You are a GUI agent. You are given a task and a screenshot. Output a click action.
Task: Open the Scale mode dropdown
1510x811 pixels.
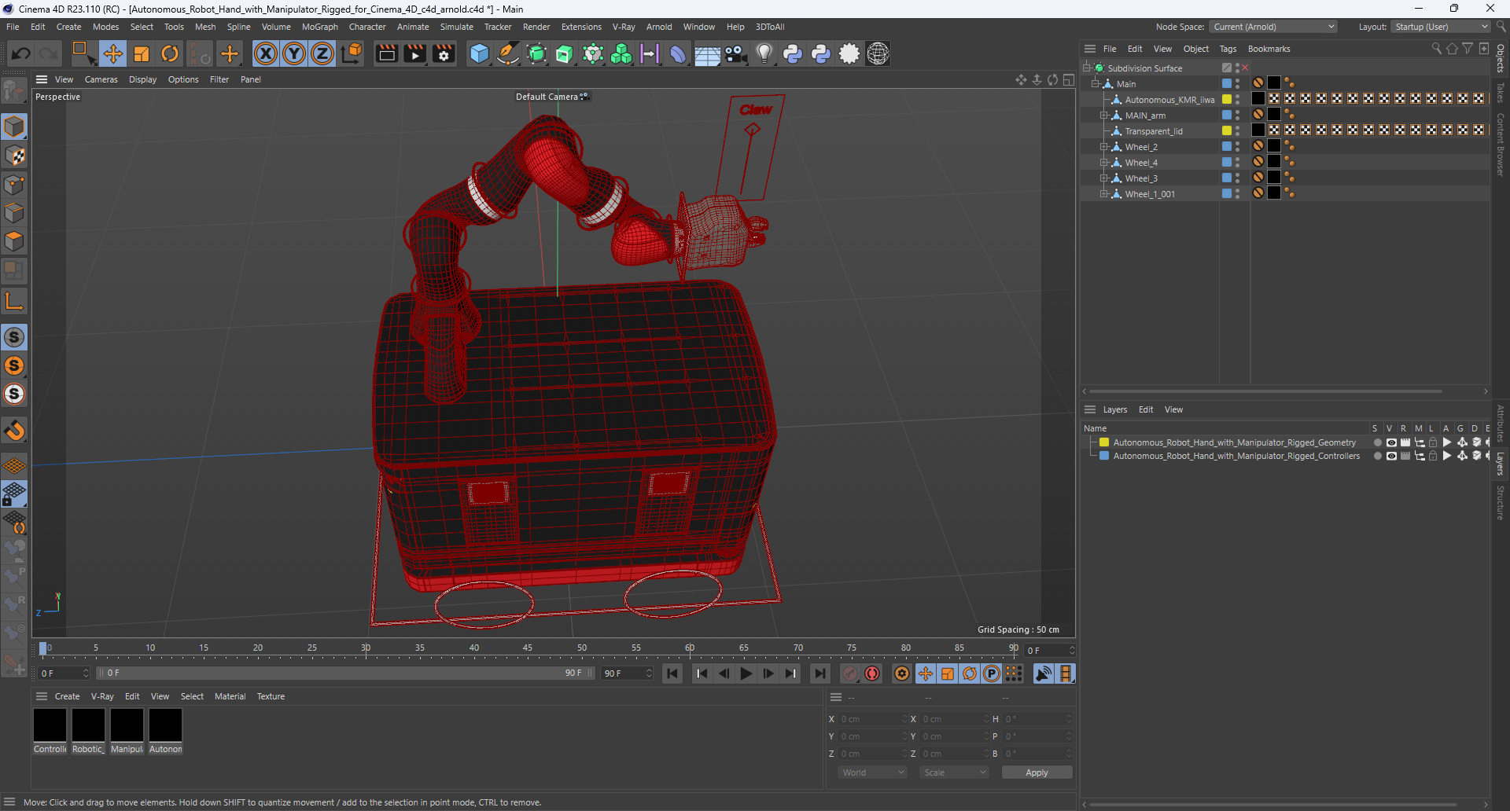point(955,772)
